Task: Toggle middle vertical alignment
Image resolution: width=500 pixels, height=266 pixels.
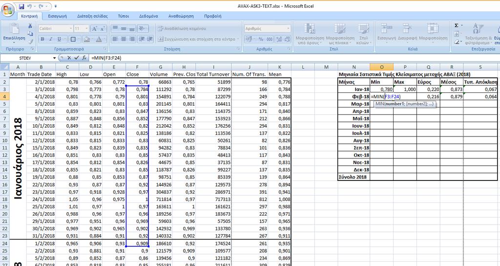Action: 124,29
